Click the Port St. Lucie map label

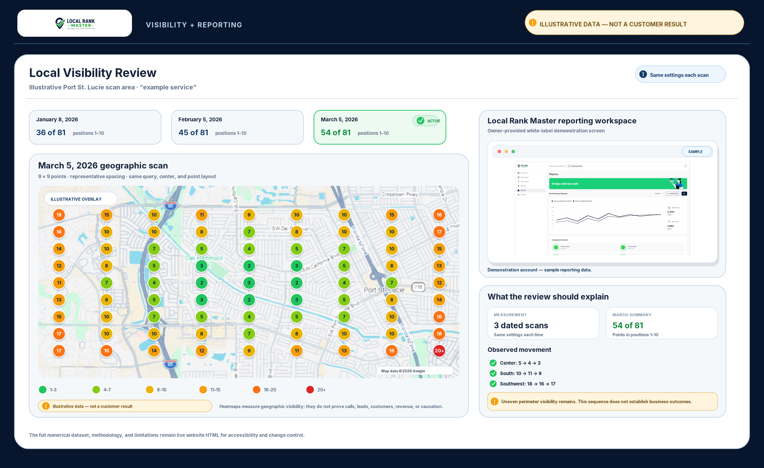pos(384,290)
